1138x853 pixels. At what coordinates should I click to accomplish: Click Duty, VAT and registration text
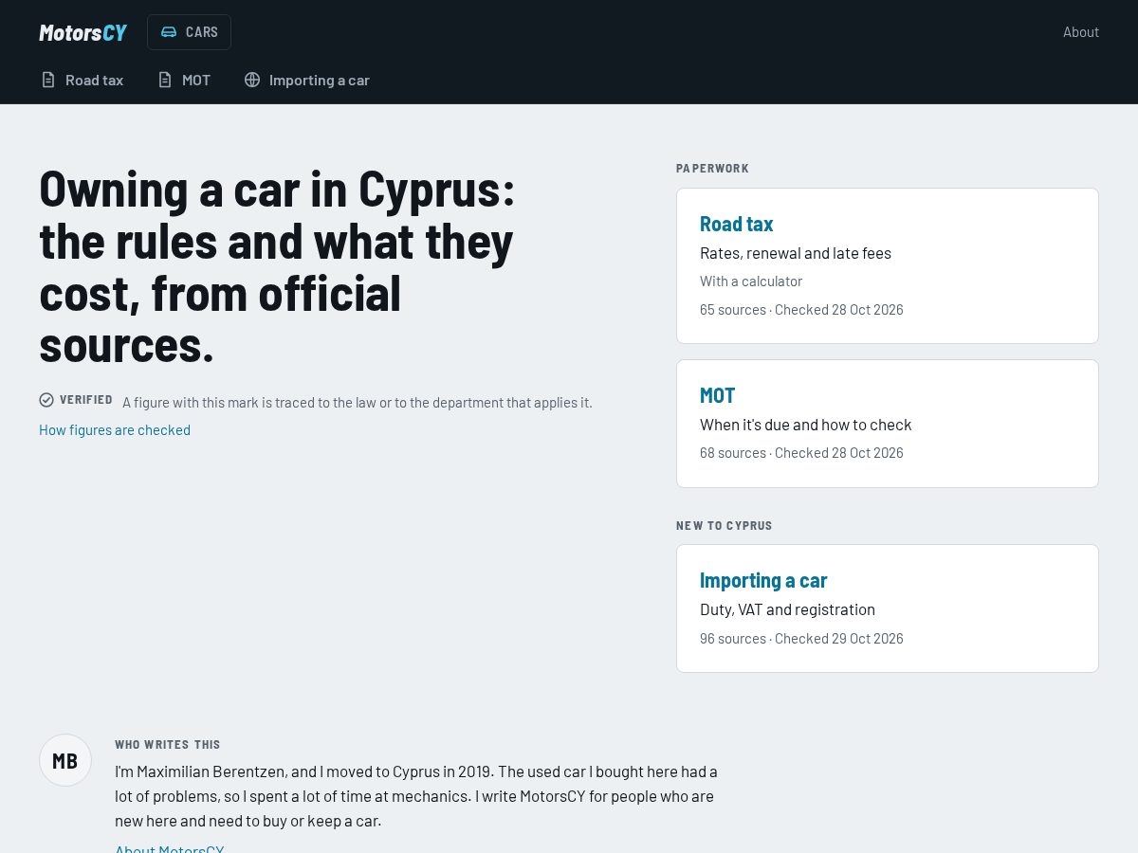pos(788,609)
